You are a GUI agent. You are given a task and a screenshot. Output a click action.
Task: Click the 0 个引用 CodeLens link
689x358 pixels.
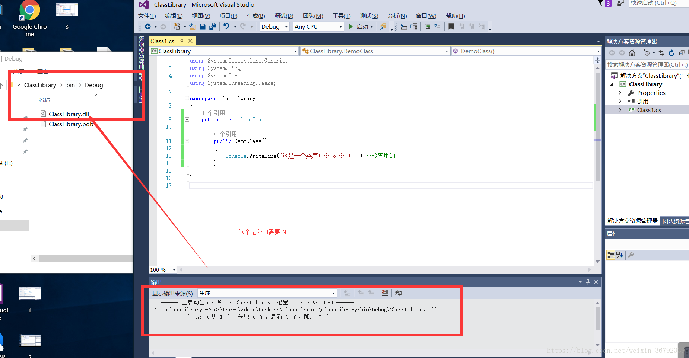(225, 134)
